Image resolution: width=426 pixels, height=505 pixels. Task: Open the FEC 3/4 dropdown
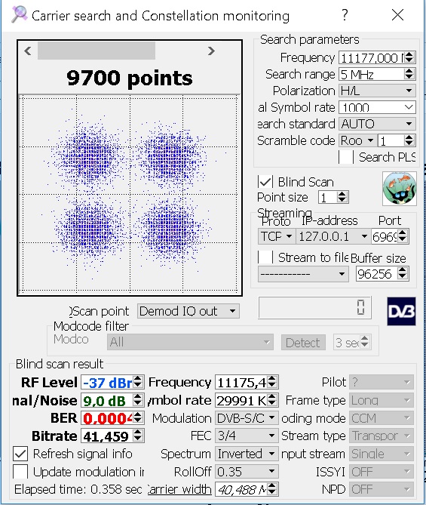247,436
